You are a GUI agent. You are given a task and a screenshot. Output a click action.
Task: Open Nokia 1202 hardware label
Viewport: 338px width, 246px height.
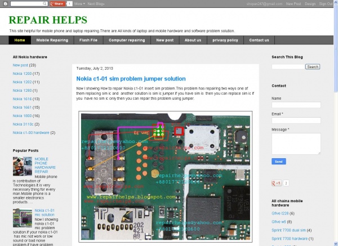(22, 82)
